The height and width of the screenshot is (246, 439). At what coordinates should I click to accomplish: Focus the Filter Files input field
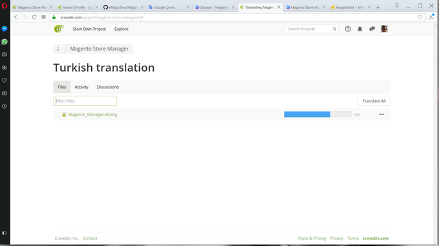click(85, 101)
